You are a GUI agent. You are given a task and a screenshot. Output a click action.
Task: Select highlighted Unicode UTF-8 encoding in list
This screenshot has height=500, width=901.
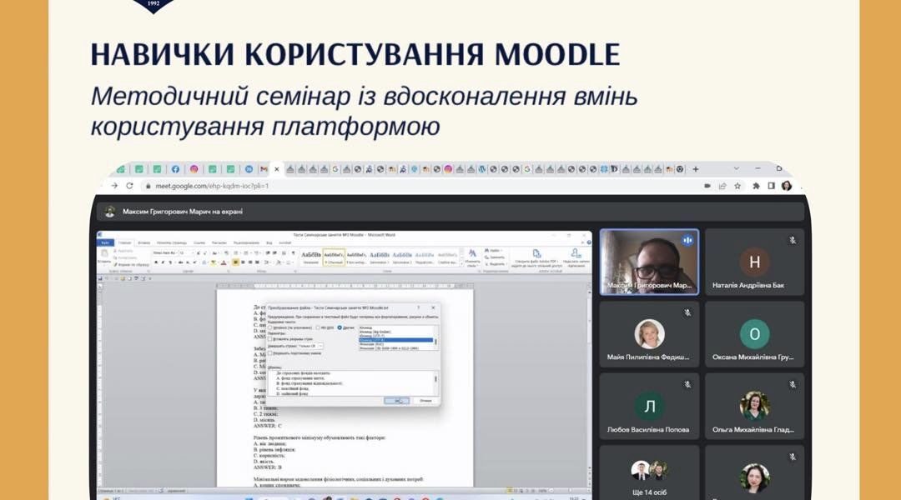(x=395, y=340)
